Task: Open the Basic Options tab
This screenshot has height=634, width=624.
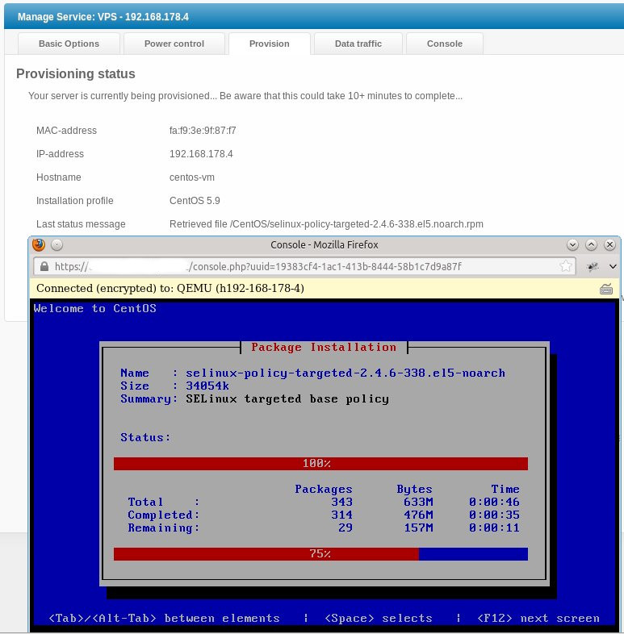Action: pos(69,44)
